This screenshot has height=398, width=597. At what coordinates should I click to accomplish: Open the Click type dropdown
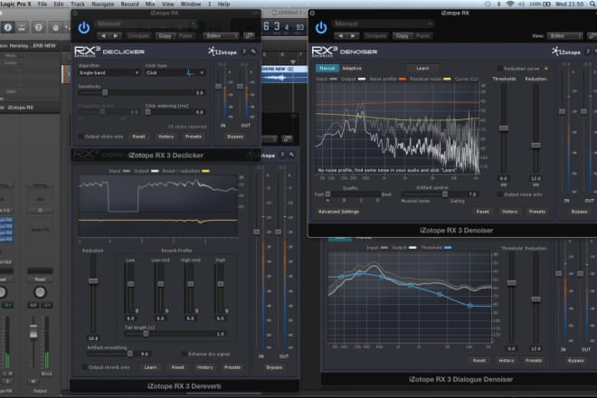(x=175, y=72)
